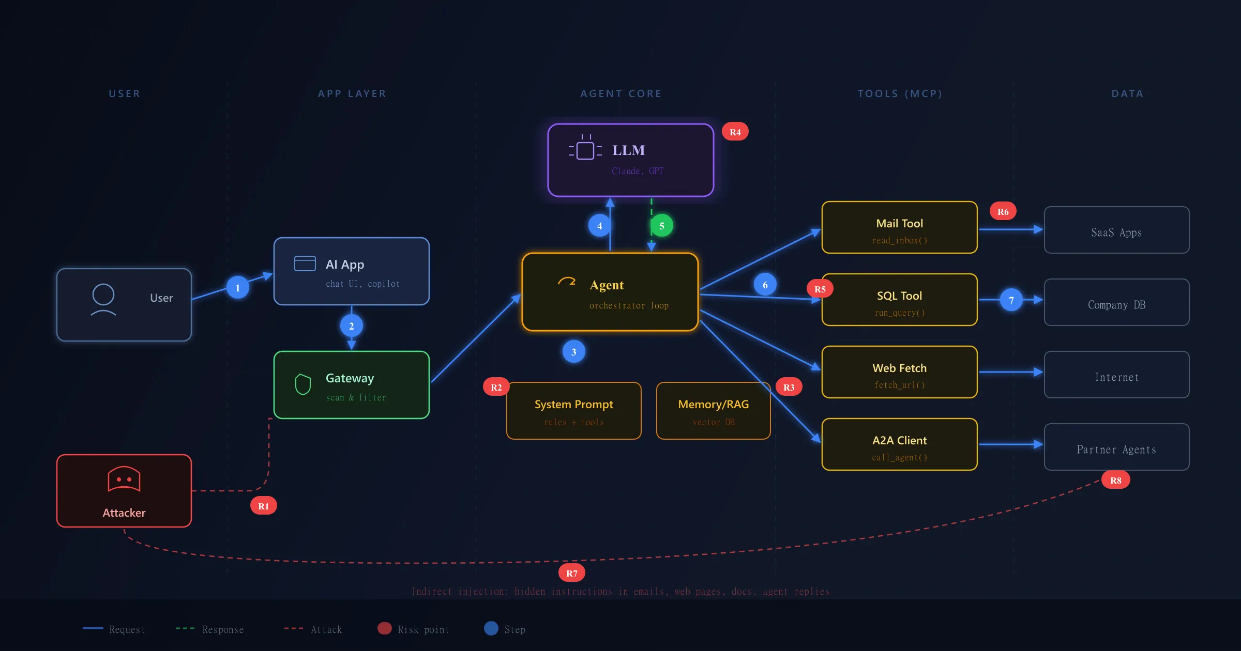Click the TOOLS (MCP) column heading
Screen dimensions: 1241x651
900,94
